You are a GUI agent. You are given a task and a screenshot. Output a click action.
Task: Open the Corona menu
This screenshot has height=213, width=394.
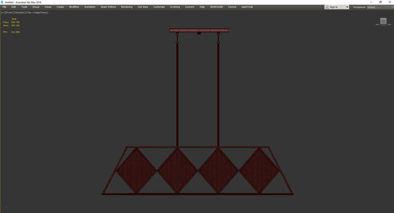[232, 7]
